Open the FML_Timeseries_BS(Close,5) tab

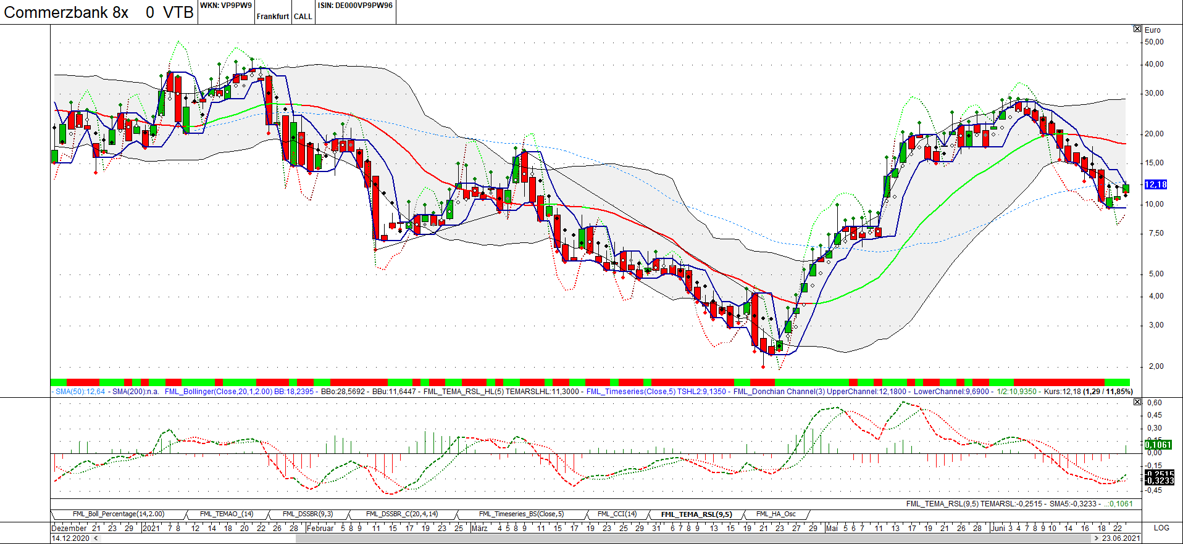tap(521, 514)
